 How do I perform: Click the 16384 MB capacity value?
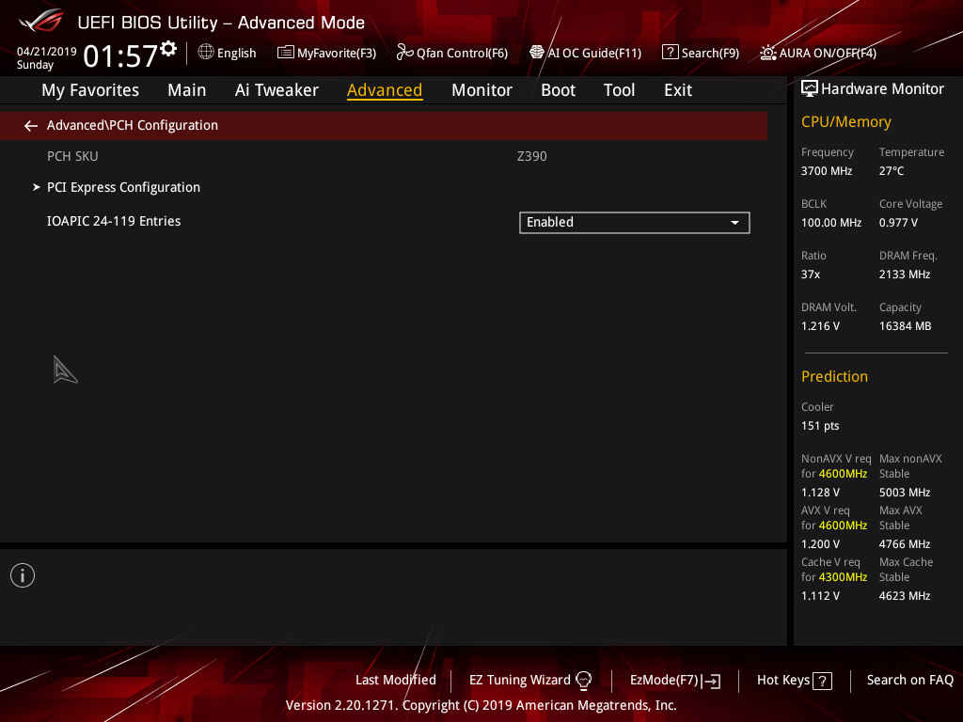tap(905, 326)
